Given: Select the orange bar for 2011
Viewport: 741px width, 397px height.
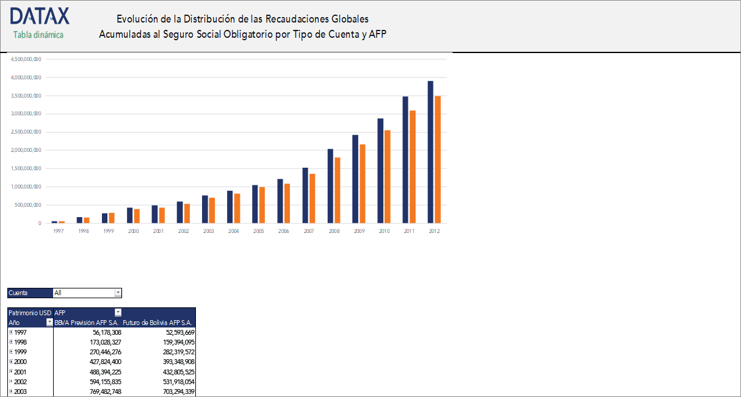Looking at the screenshot, I should click(411, 162).
